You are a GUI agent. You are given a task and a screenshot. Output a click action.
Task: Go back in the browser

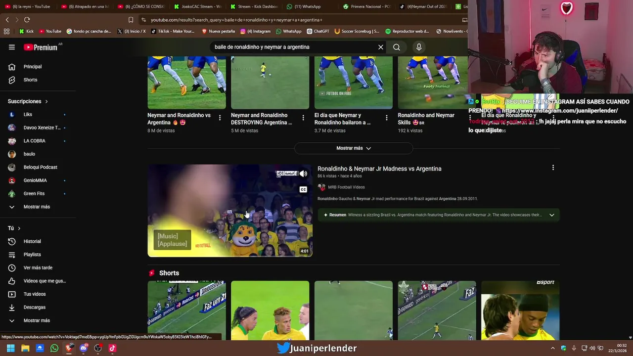7,20
